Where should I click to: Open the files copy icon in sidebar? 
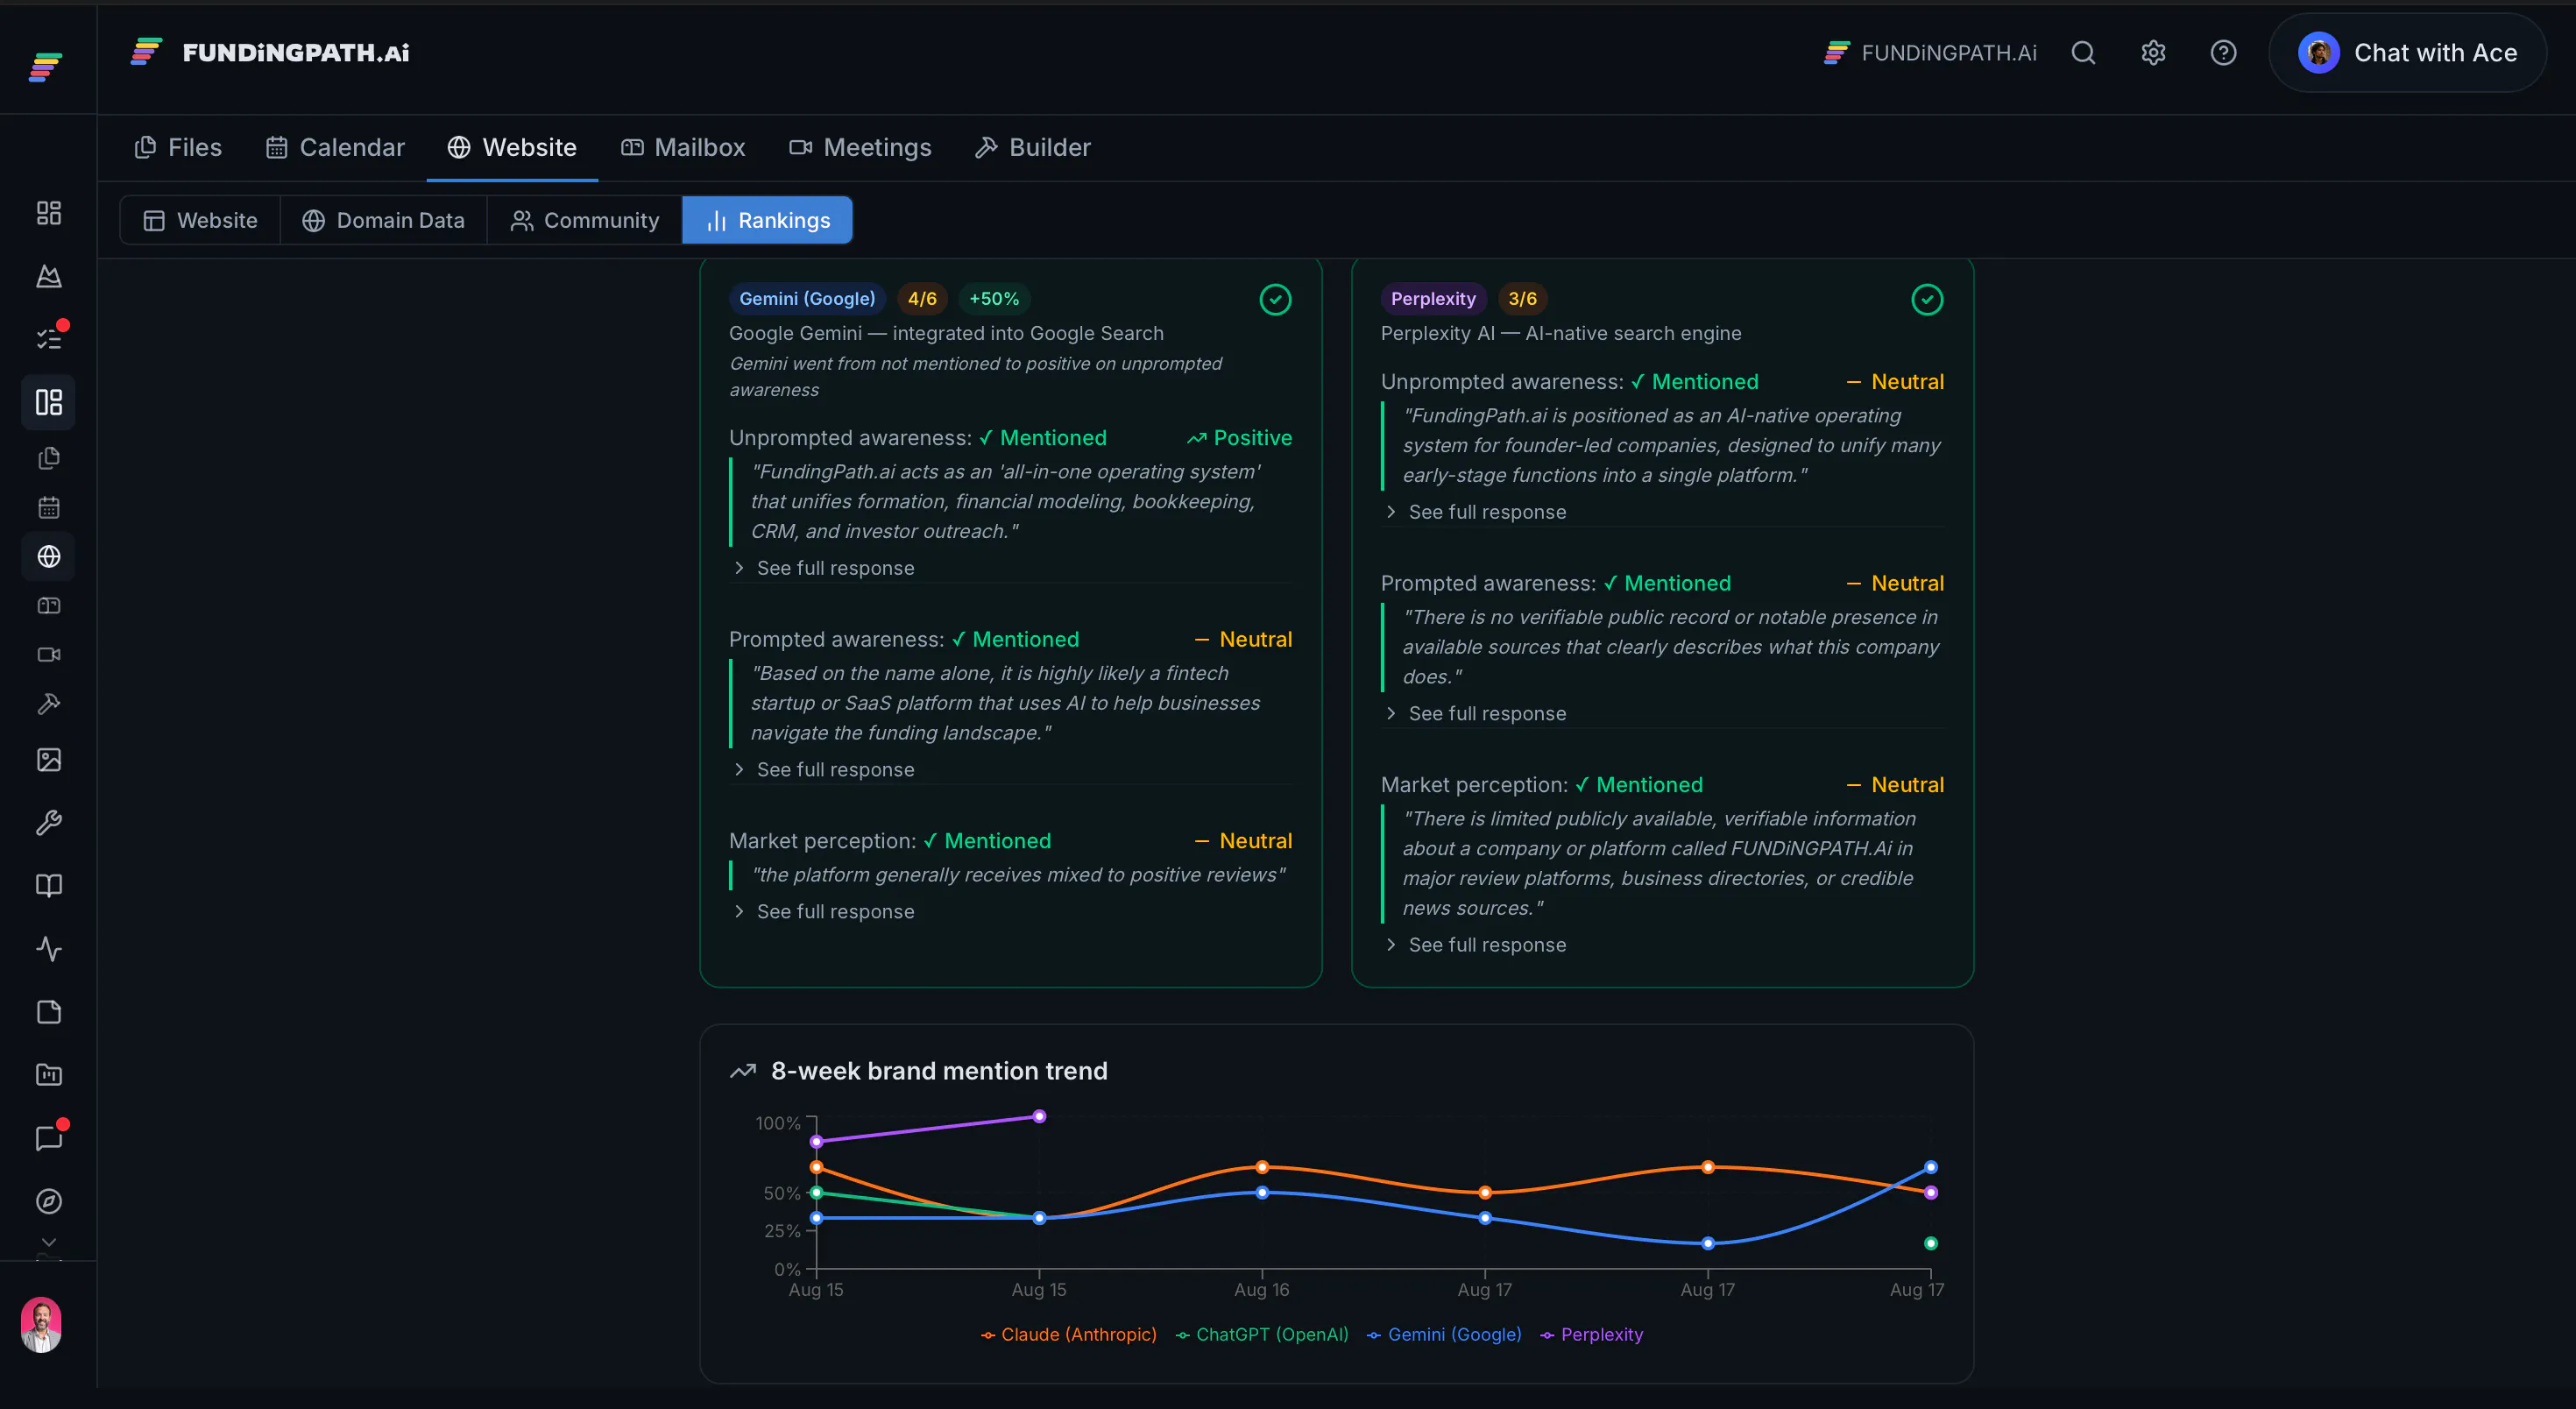[x=48, y=458]
